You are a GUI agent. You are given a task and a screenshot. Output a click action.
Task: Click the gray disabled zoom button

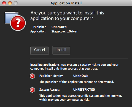16,3
